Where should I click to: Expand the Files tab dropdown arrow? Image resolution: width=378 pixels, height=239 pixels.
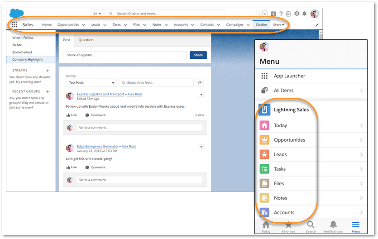click(x=144, y=25)
